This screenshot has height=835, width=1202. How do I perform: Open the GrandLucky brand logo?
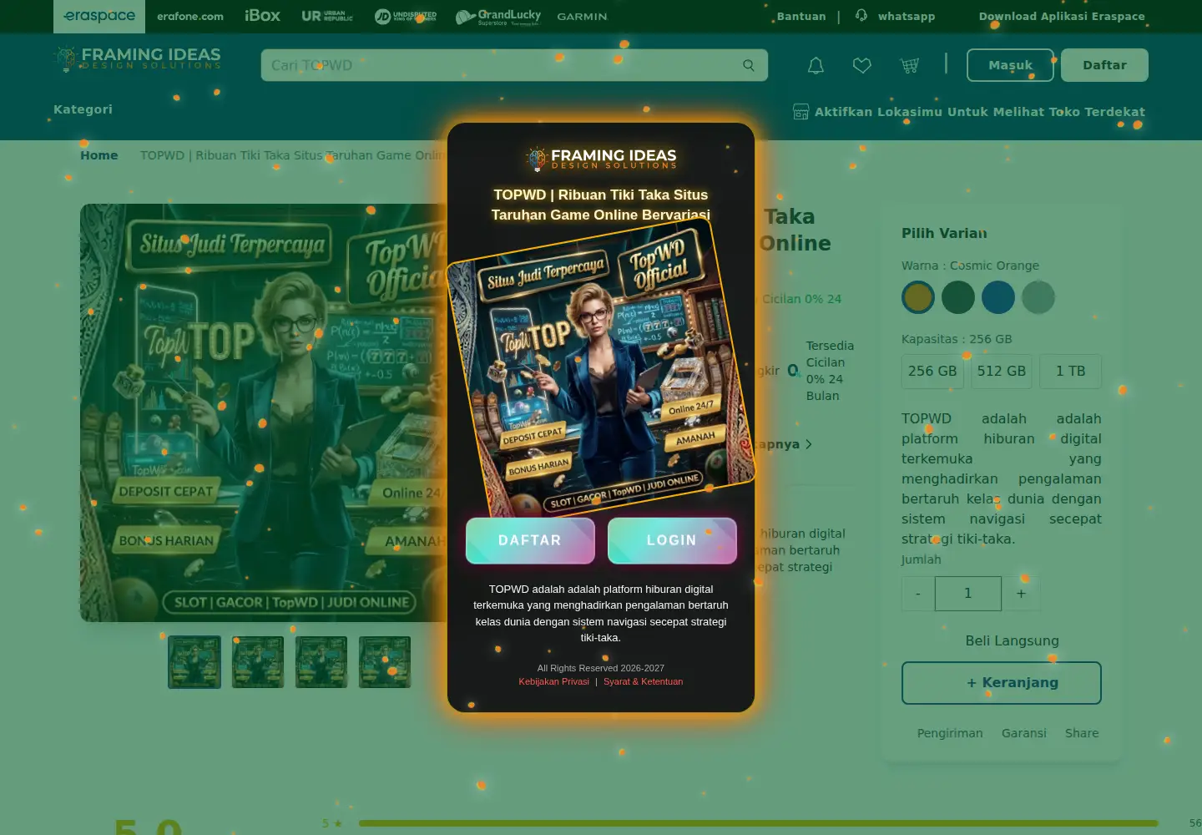coord(498,17)
